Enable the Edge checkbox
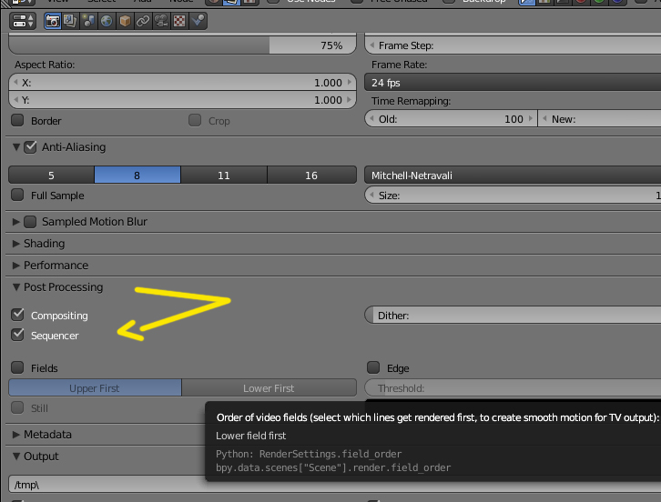Viewport: 661px width, 502px height. click(x=373, y=367)
